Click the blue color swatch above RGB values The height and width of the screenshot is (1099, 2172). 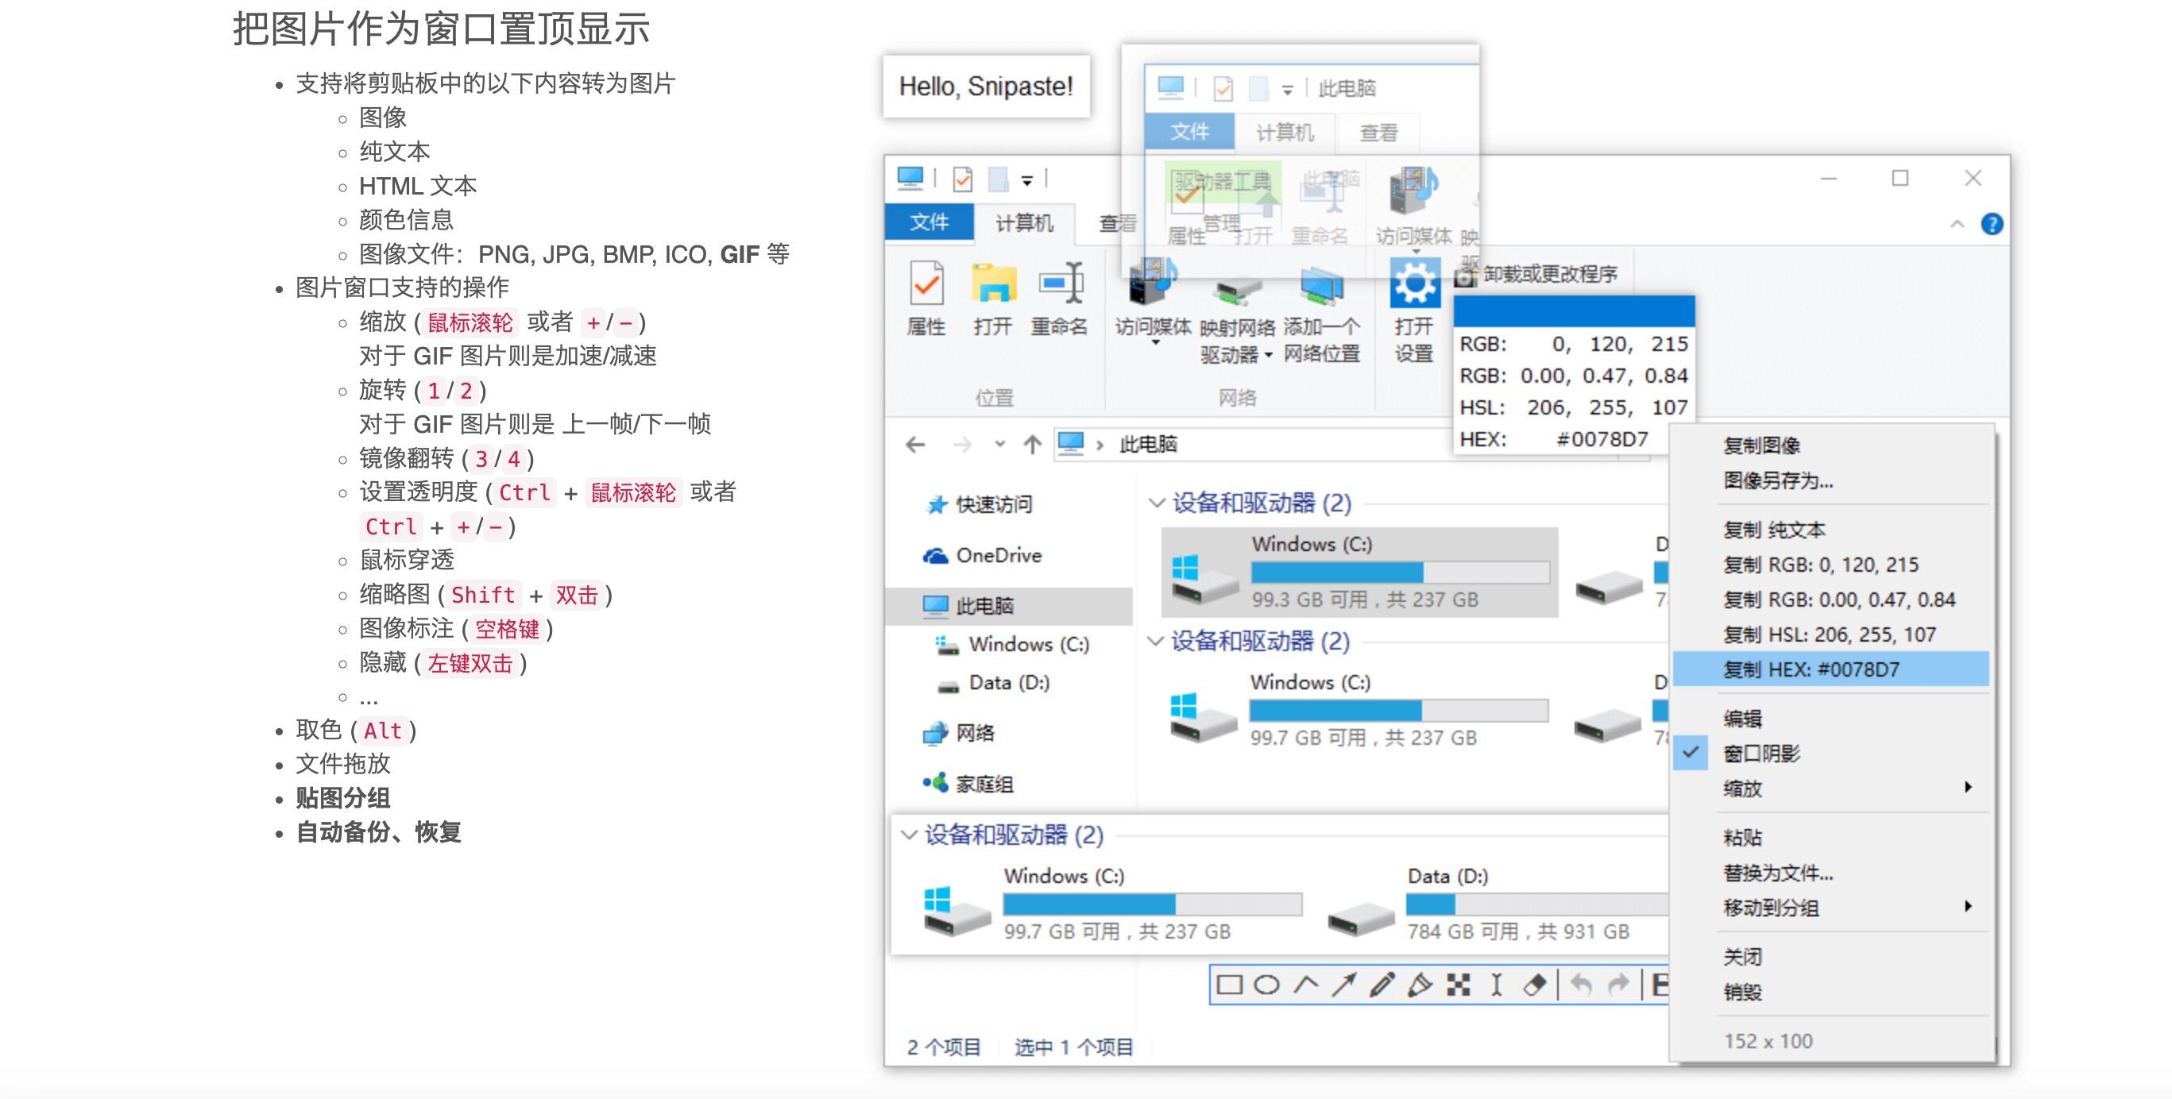click(1575, 311)
